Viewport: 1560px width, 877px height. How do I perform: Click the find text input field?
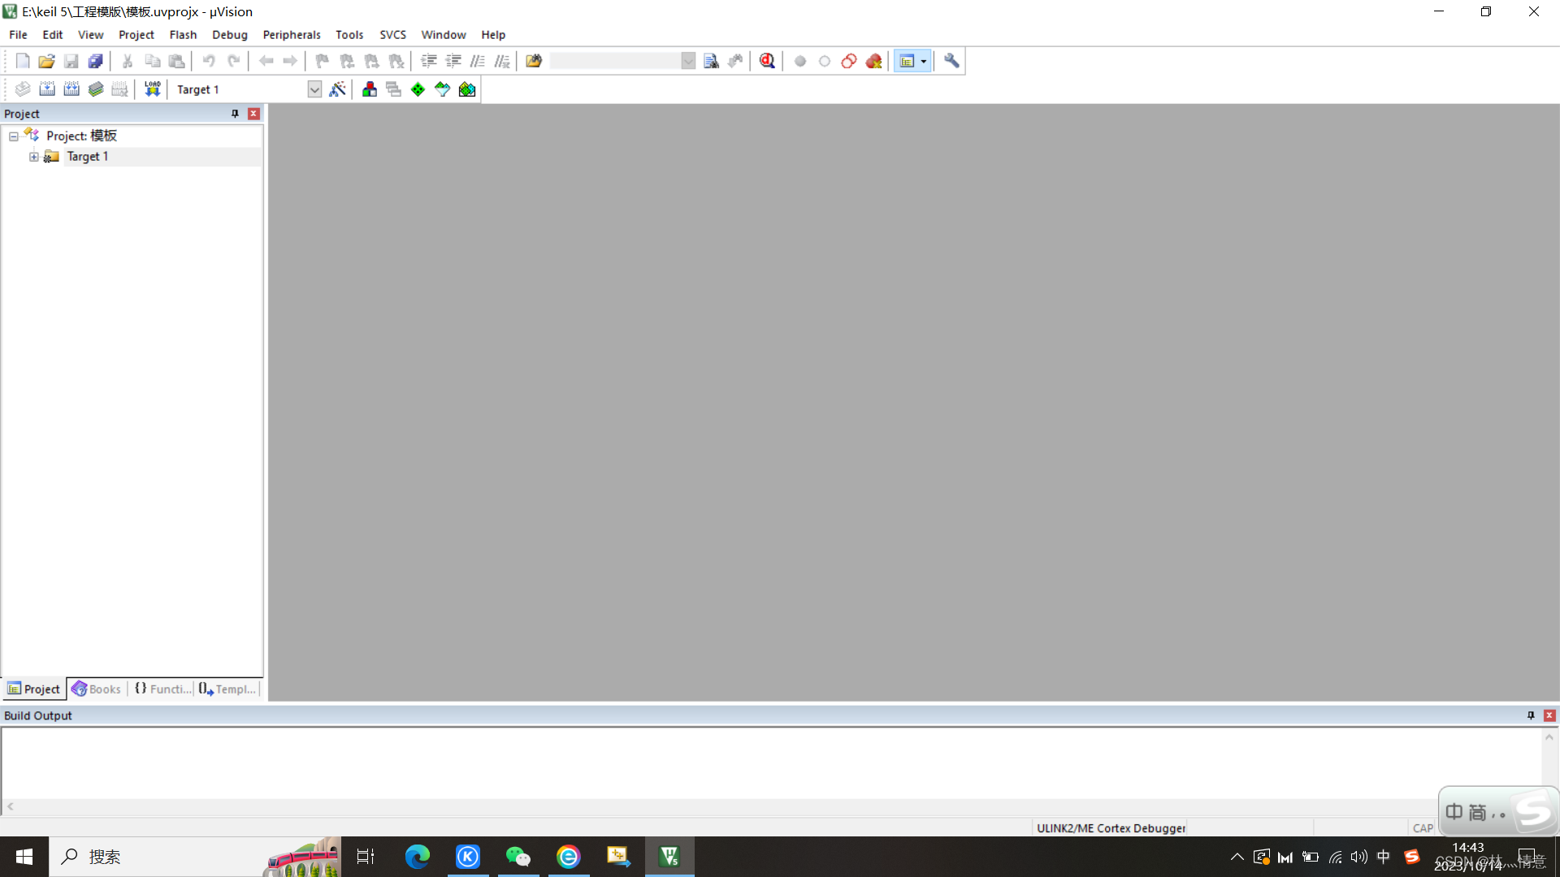[615, 61]
